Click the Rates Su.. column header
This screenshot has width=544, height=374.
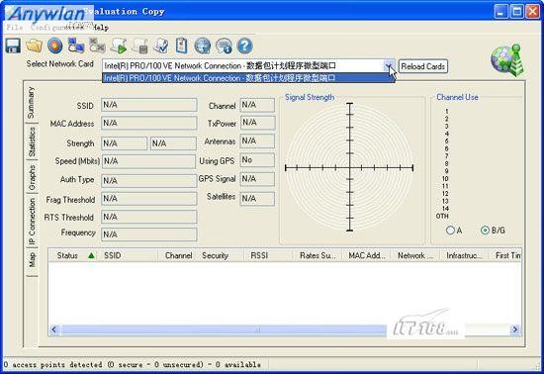click(x=317, y=255)
